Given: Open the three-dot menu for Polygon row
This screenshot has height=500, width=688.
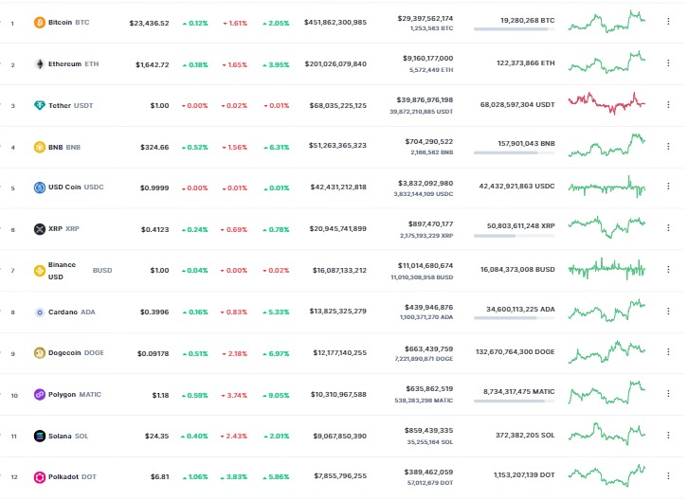Looking at the screenshot, I should pos(668,393).
